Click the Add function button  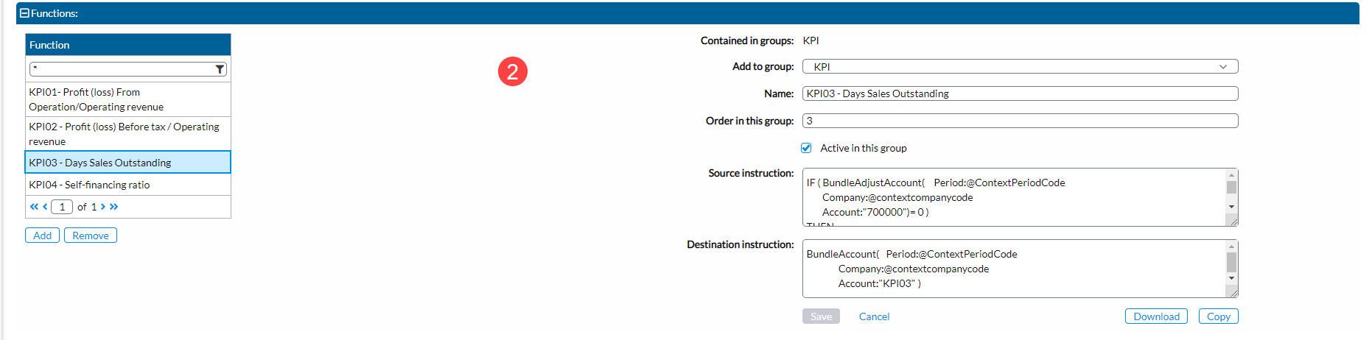point(43,235)
